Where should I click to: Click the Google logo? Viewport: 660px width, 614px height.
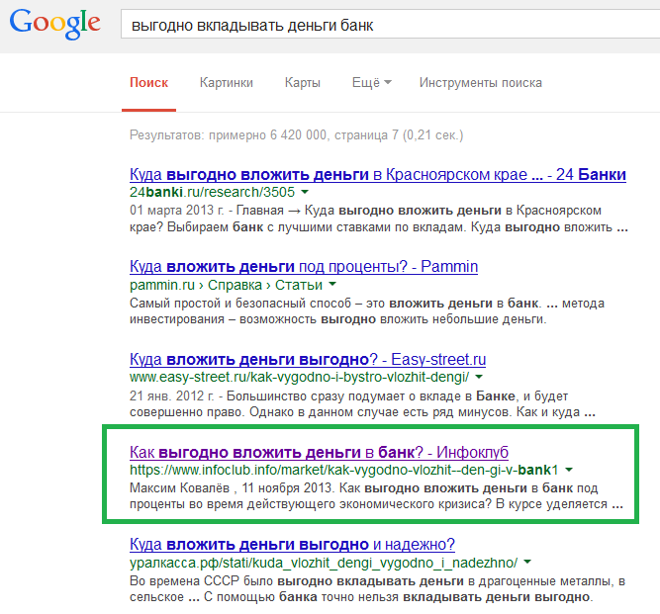pyautogui.click(x=55, y=24)
